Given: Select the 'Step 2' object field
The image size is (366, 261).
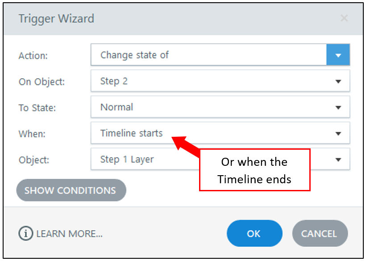Looking at the screenshot, I should tap(220, 81).
